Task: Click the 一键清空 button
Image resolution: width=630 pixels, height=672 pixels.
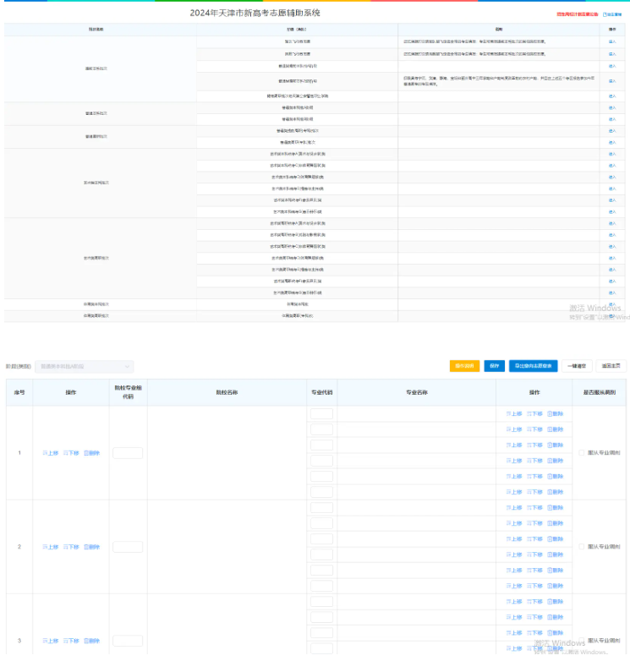Action: point(577,366)
